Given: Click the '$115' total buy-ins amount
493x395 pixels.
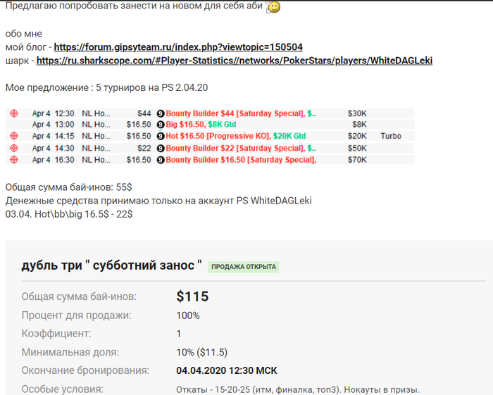Looking at the screenshot, I should (x=192, y=296).
